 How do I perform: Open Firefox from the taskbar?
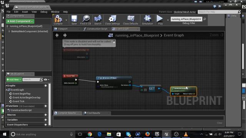[x=147, y=134]
